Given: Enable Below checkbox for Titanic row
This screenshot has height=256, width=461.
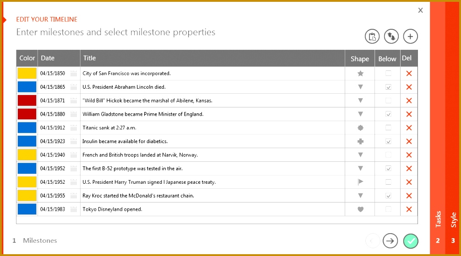Looking at the screenshot, I should [388, 128].
